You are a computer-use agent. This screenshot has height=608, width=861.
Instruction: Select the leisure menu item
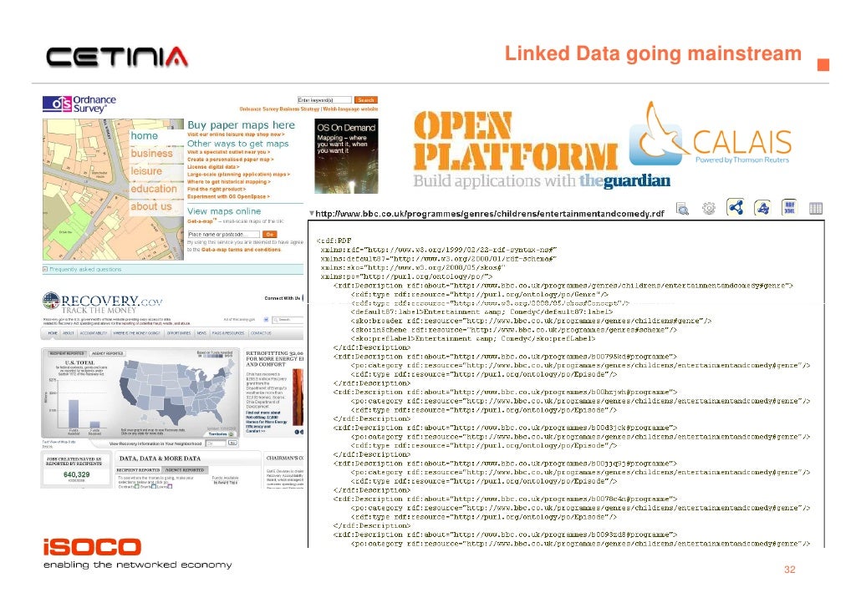[146, 170]
